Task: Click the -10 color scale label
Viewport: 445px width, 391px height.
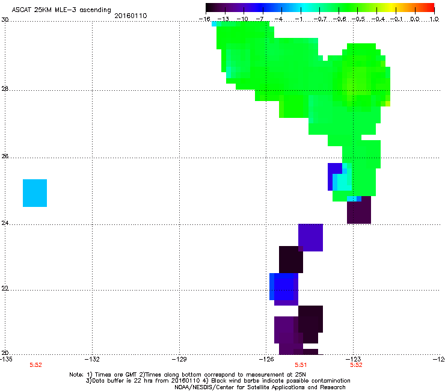Action: tap(242, 19)
